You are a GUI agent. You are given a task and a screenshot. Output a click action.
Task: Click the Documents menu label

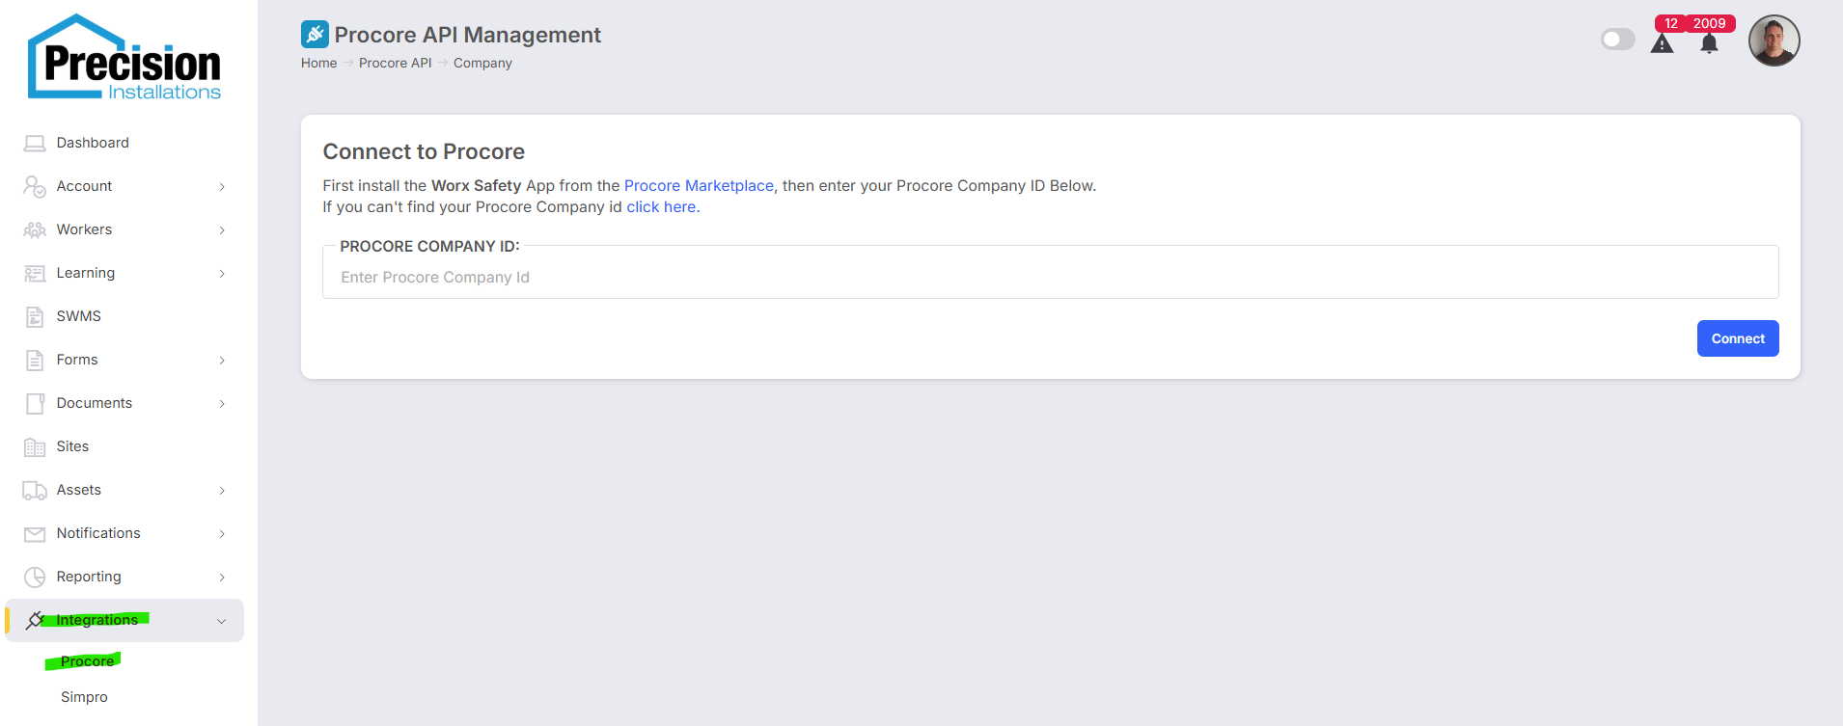pos(95,403)
